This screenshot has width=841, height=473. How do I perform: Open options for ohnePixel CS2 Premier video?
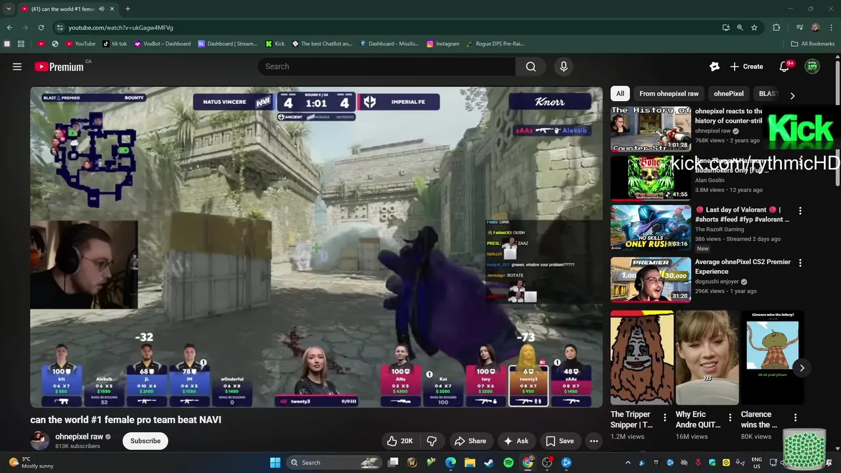pyautogui.click(x=800, y=263)
